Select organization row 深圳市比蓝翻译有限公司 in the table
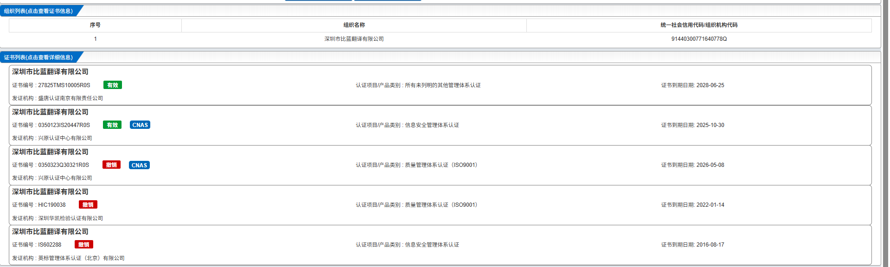Screen dimensions: 890x267 tap(440, 39)
